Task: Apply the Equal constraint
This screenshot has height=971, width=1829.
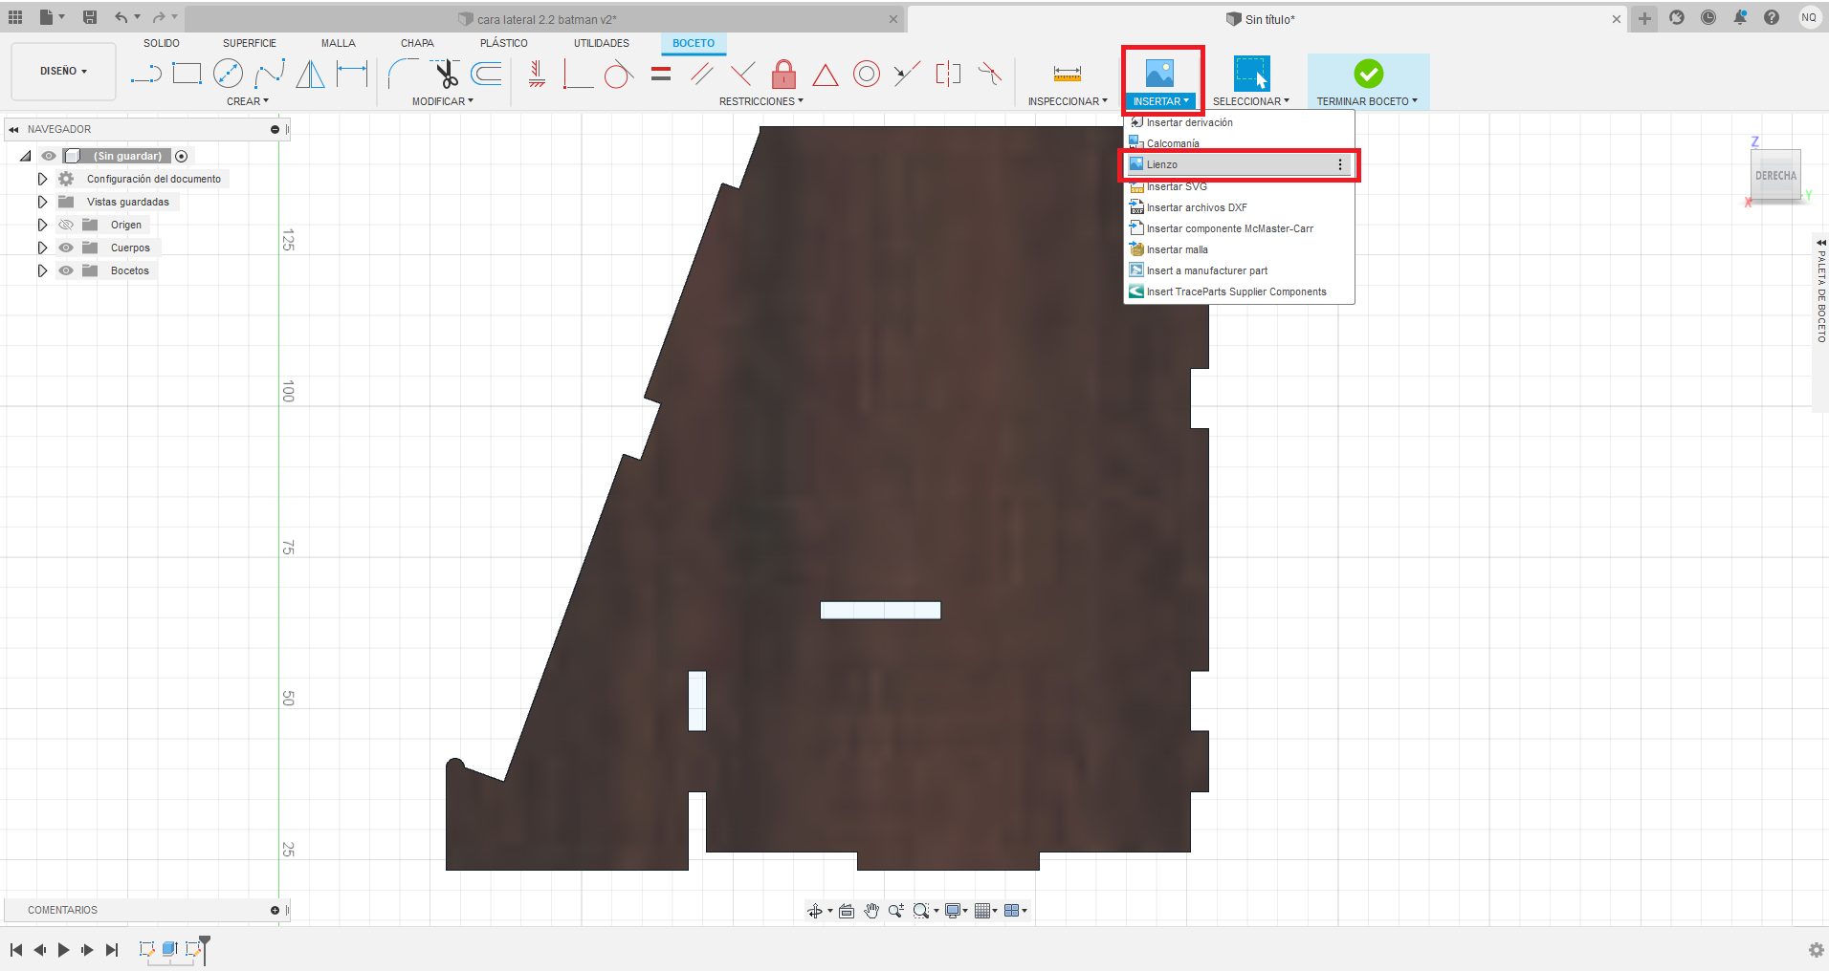Action: pyautogui.click(x=661, y=74)
